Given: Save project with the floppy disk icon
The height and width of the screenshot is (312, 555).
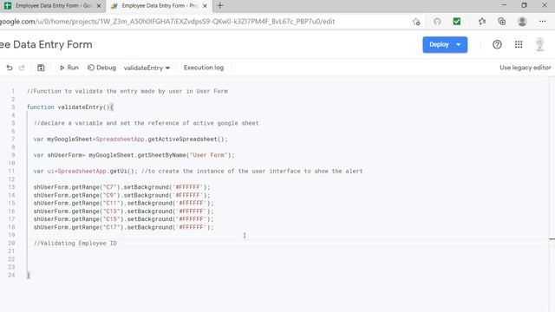Looking at the screenshot, I should coord(41,68).
